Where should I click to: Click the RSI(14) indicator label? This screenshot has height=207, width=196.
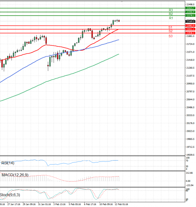pyautogui.click(x=8, y=163)
